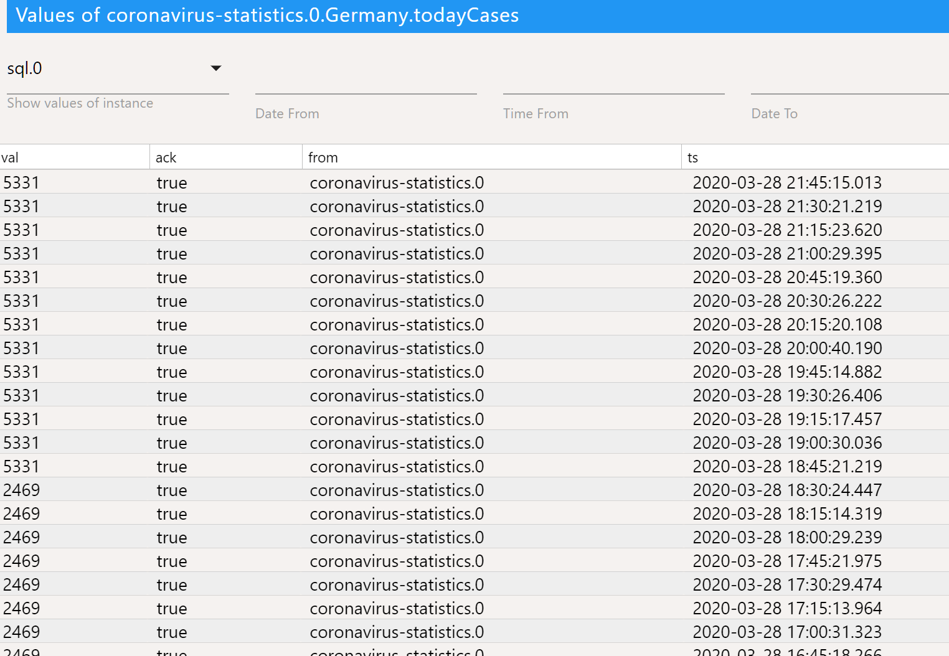The image size is (949, 656).
Task: Select timestamp 2020-03-28 18:30:24.447
Action: tap(787, 490)
